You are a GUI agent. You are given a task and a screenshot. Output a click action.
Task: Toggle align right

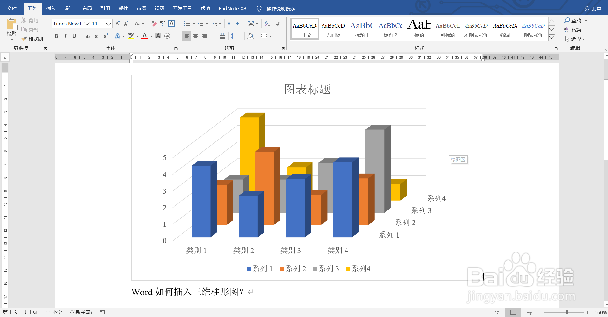click(205, 36)
